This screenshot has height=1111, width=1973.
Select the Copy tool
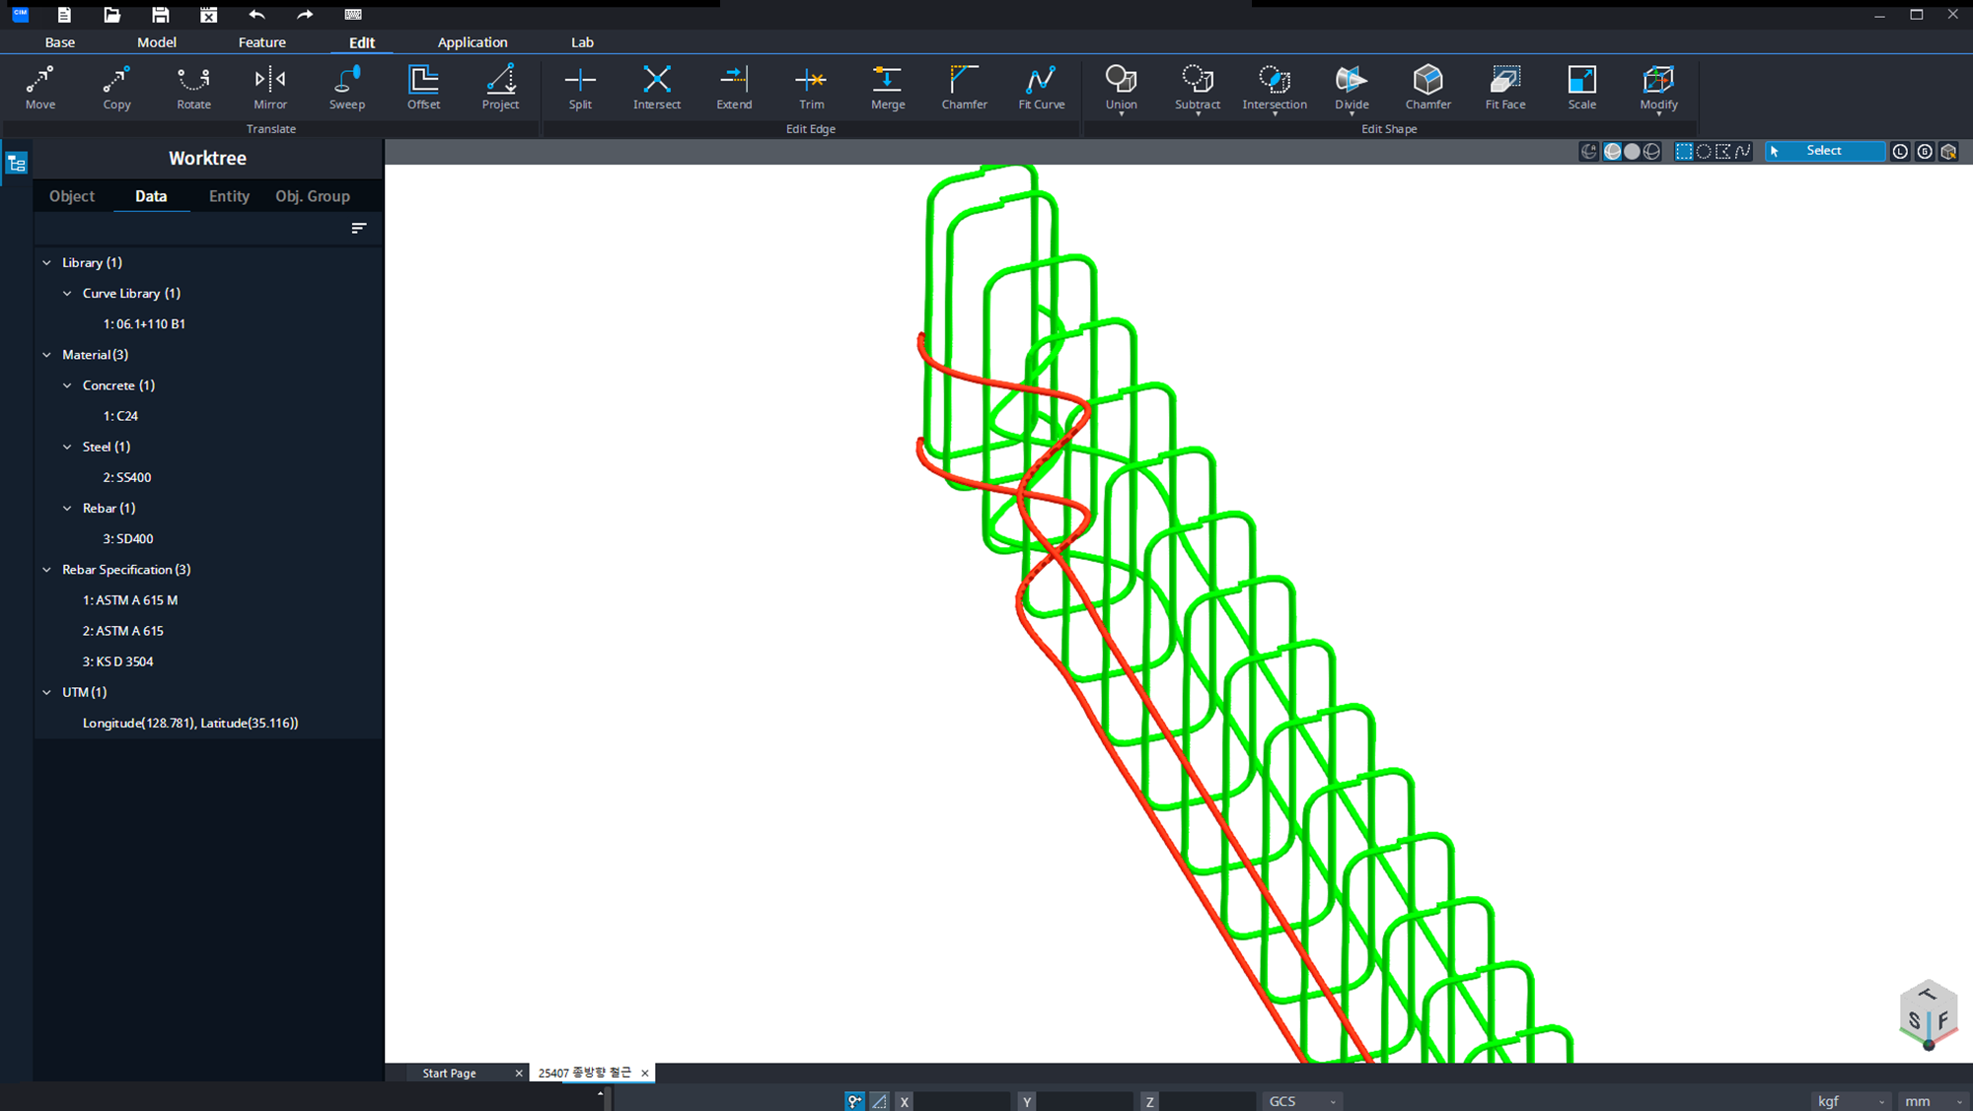pos(116,87)
